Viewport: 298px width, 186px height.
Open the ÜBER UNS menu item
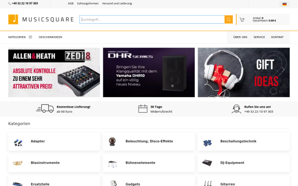(240, 37)
